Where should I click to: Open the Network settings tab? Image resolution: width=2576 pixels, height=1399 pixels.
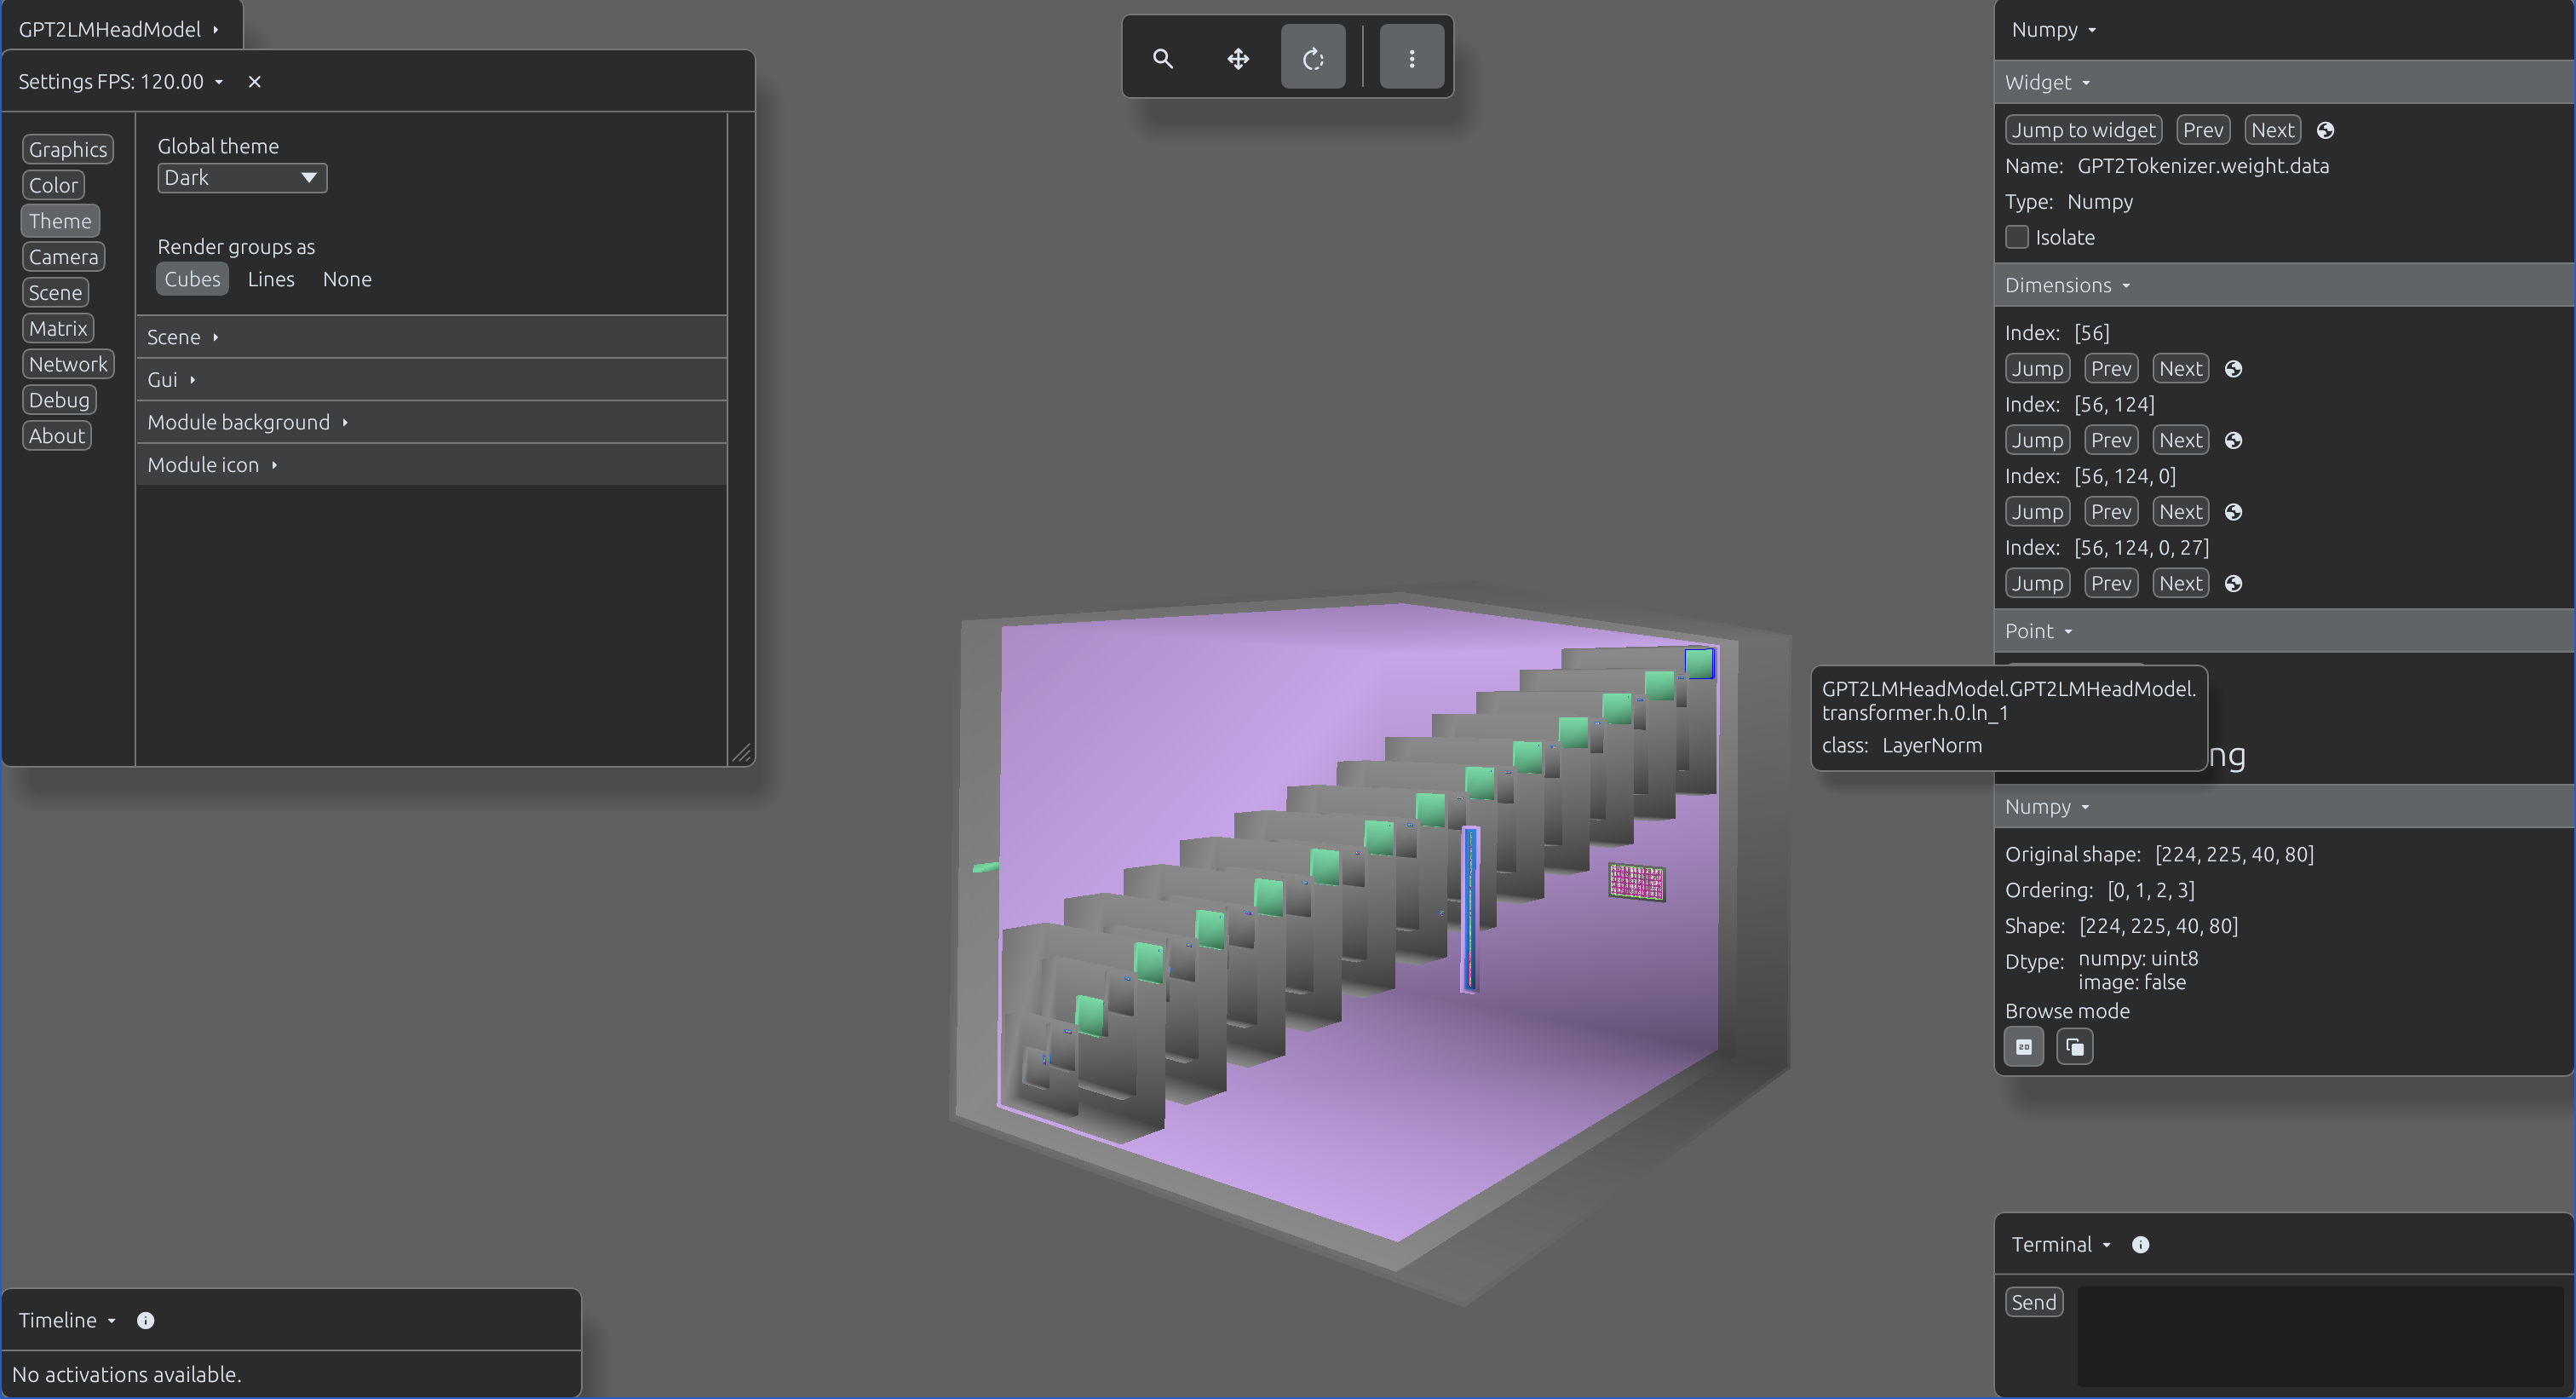pyautogui.click(x=68, y=365)
